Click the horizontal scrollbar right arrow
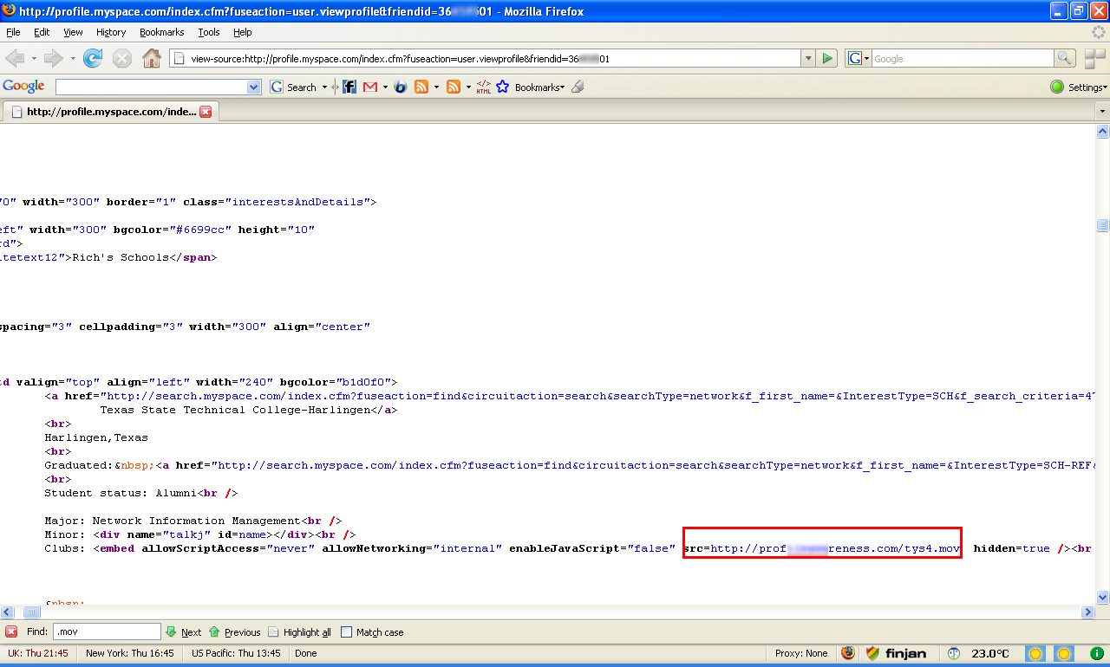Screen dimensions: 1110x667 tap(1088, 612)
